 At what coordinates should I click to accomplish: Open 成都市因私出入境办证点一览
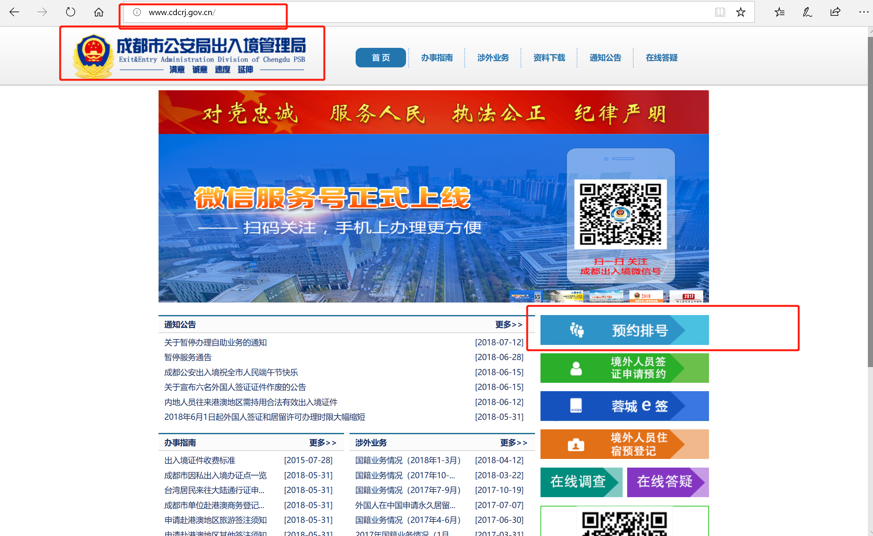click(215, 475)
